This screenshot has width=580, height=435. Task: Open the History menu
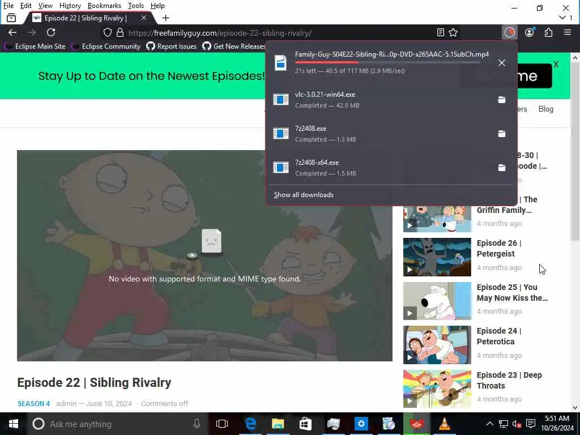coord(70,6)
